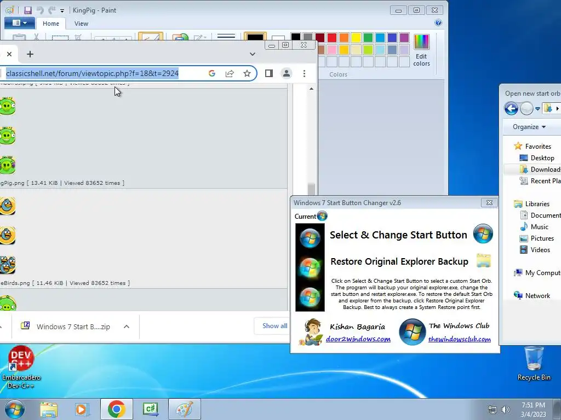Pick the purple swatch in Paint's top row
Viewport: 561px width, 420px height.
[404, 38]
